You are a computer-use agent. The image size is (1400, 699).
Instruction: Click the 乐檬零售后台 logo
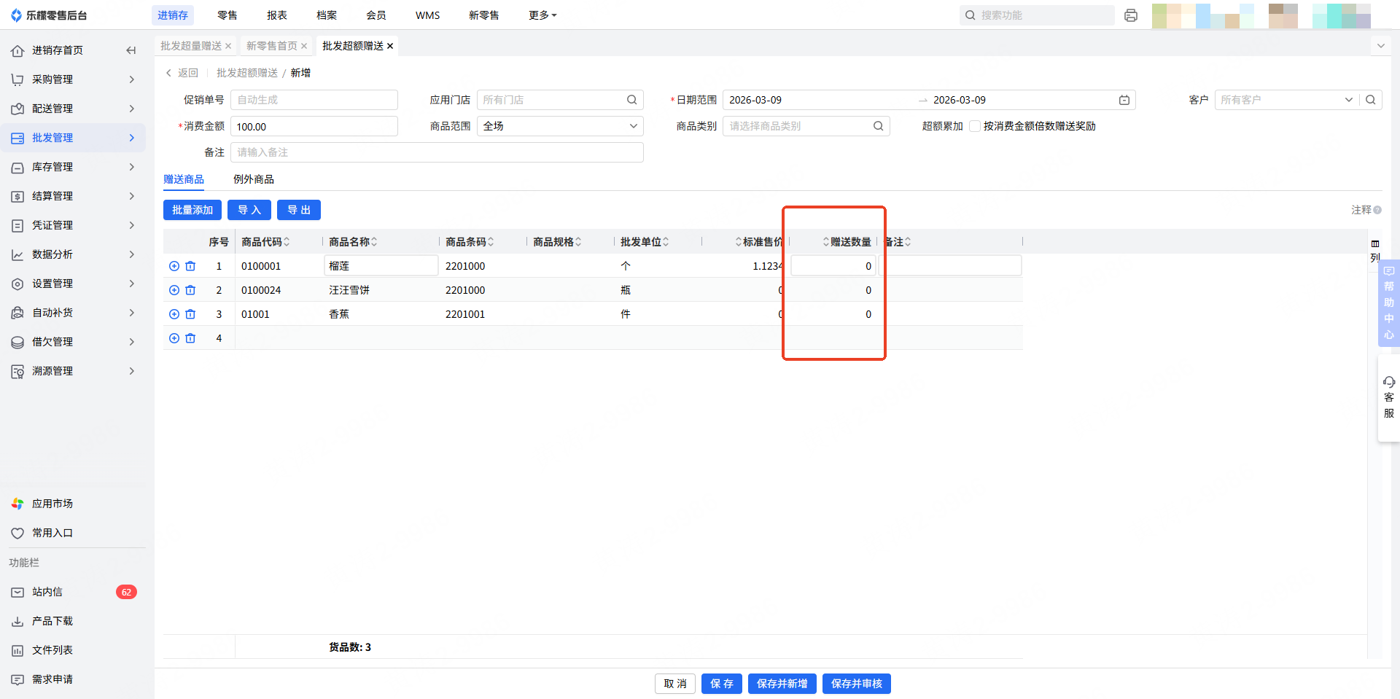[49, 15]
